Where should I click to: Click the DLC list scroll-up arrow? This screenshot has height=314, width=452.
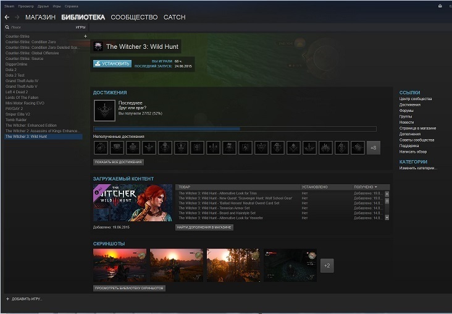387,194
